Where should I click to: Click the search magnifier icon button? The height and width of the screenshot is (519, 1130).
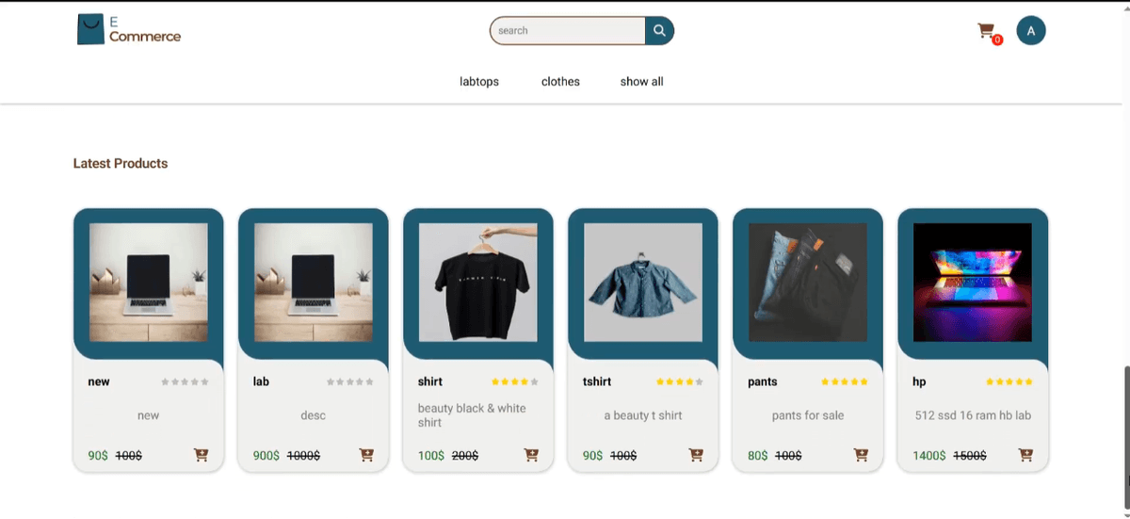coord(659,31)
